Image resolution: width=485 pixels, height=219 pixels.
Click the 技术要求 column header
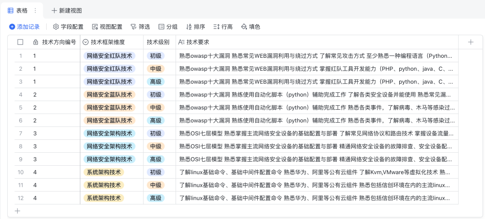pos(317,42)
